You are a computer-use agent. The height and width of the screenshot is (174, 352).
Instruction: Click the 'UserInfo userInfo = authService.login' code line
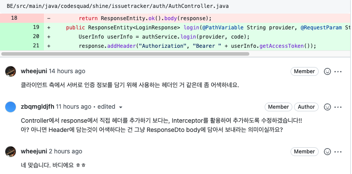click(x=164, y=37)
